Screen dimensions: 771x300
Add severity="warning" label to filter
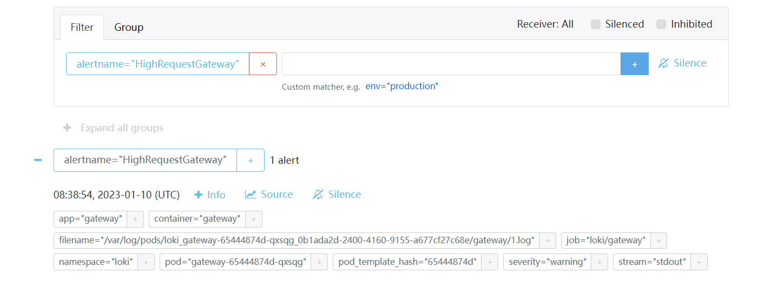coord(599,262)
